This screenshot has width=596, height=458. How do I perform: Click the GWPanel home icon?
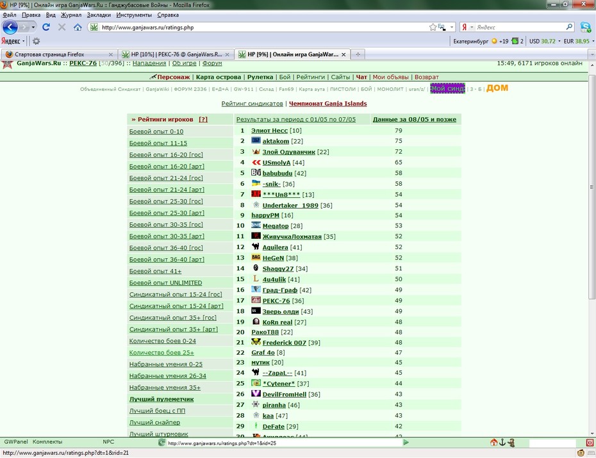click(493, 442)
